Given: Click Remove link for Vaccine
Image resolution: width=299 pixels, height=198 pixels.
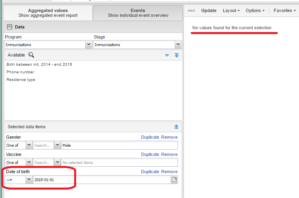Looking at the screenshot, I should pos(169,154).
